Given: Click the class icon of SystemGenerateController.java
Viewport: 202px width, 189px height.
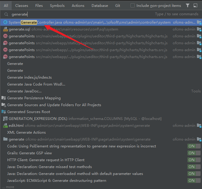Looking at the screenshot, I should [x=5, y=22].
